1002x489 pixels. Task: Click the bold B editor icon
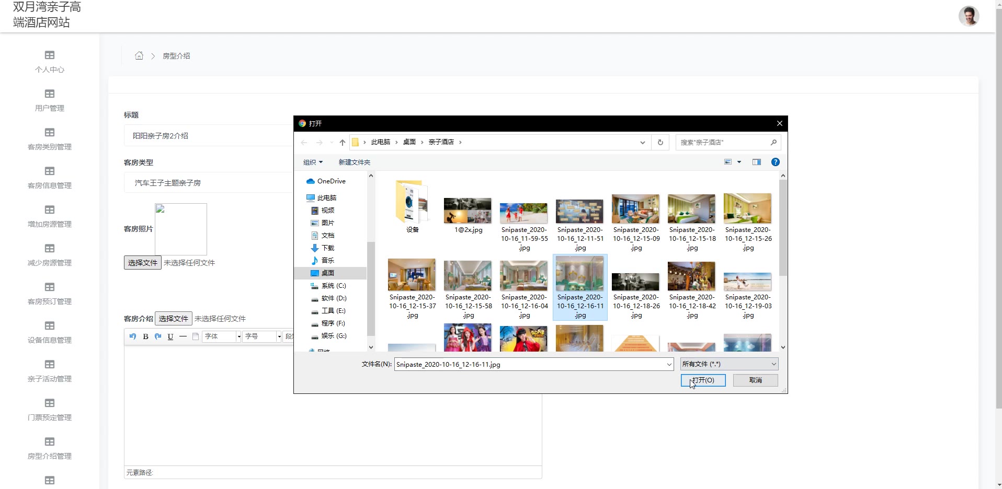[145, 336]
